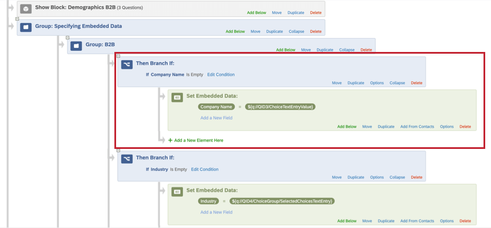Click the Company Name embedded data ED icon
Image resolution: width=491 pixels, height=228 pixels.
click(177, 98)
